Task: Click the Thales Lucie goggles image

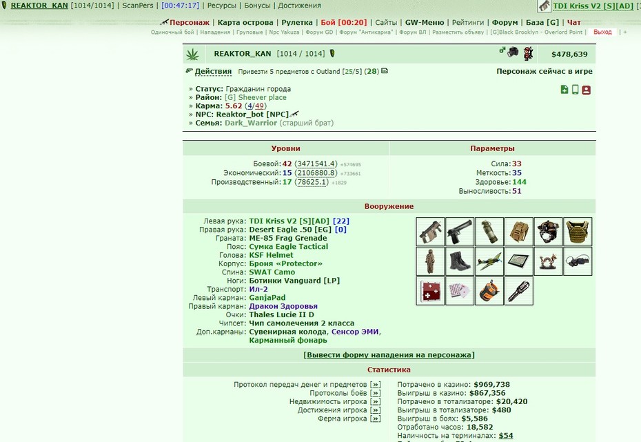Action: [577, 261]
